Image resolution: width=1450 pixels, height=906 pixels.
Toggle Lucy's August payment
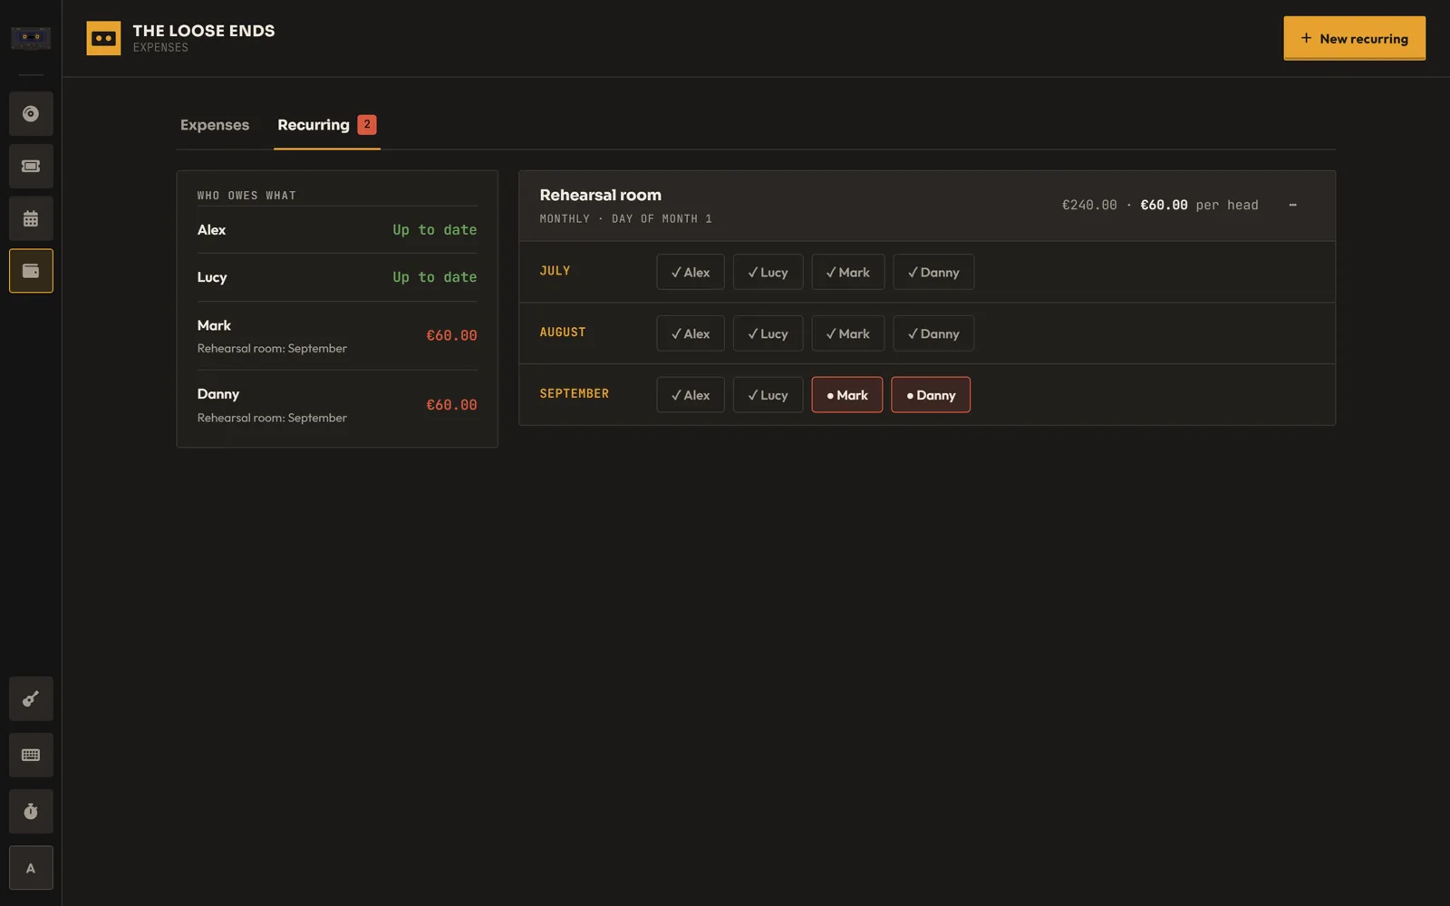pyautogui.click(x=768, y=333)
